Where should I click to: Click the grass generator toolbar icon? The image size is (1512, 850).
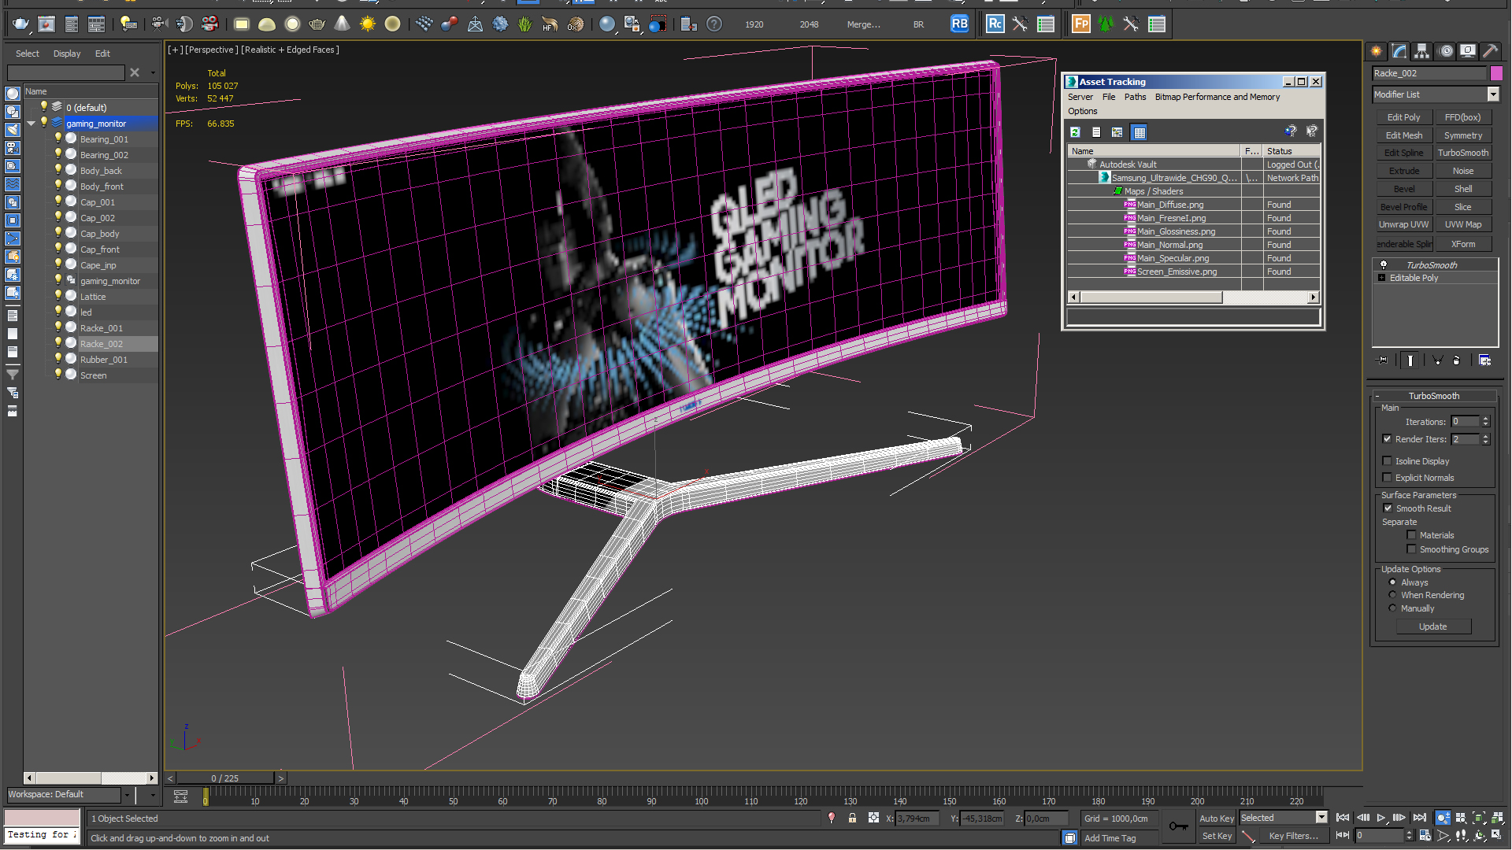tap(525, 24)
